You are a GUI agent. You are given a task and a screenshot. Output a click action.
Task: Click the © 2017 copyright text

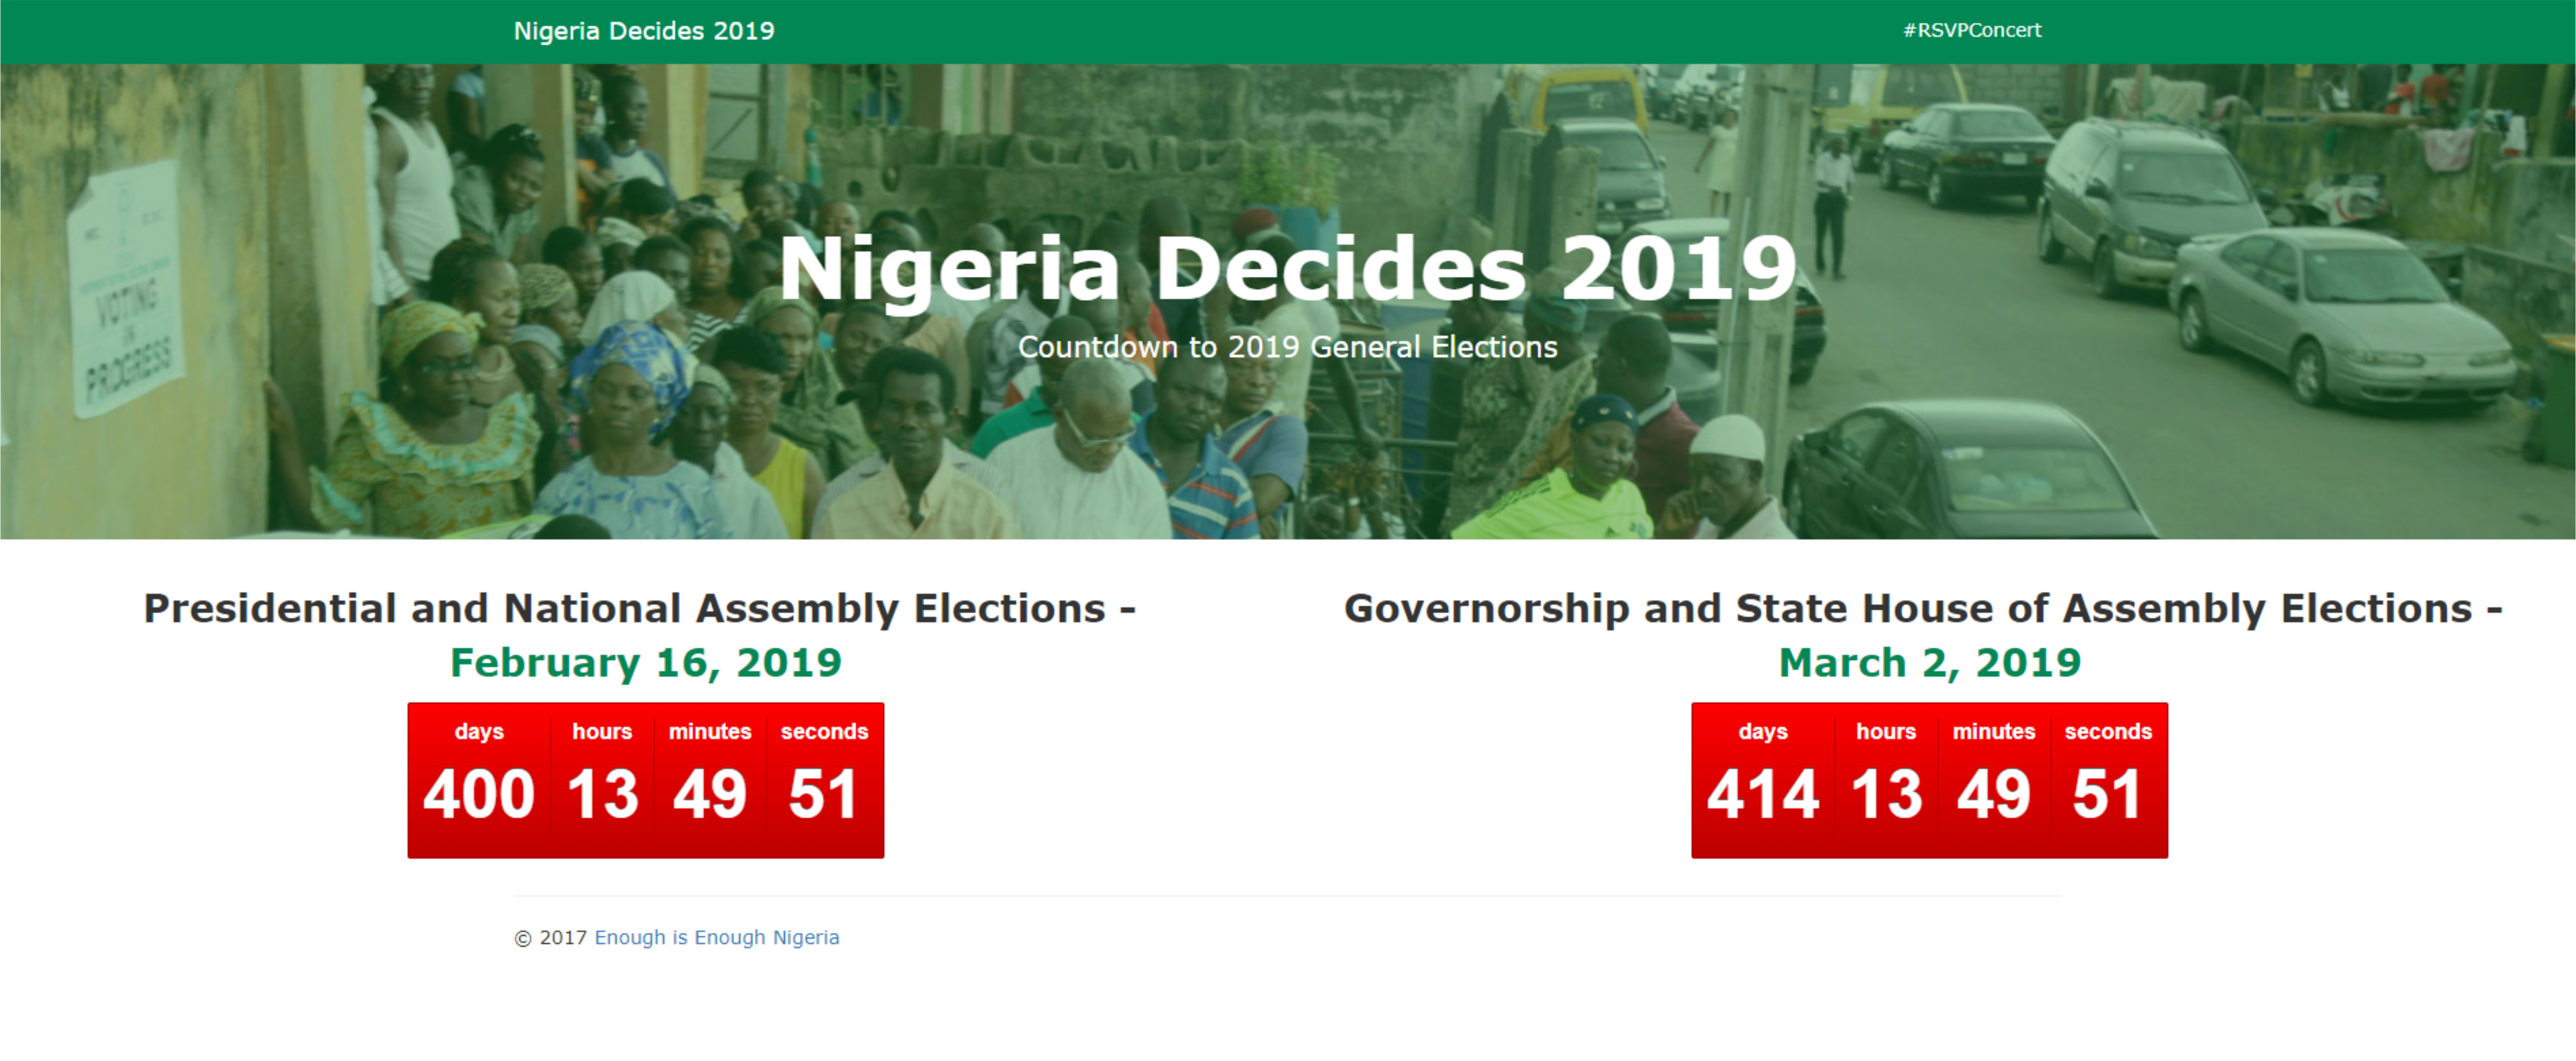click(x=551, y=937)
